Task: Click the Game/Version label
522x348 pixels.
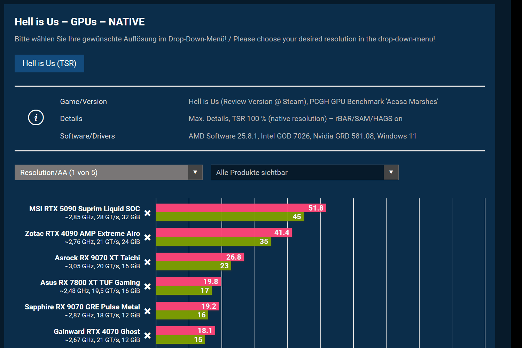Action: 84,102
